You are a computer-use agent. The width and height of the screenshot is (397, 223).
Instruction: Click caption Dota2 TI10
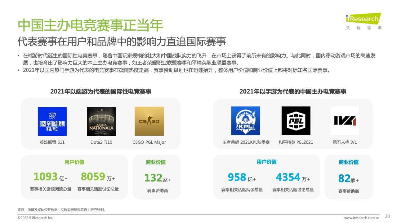(101, 142)
